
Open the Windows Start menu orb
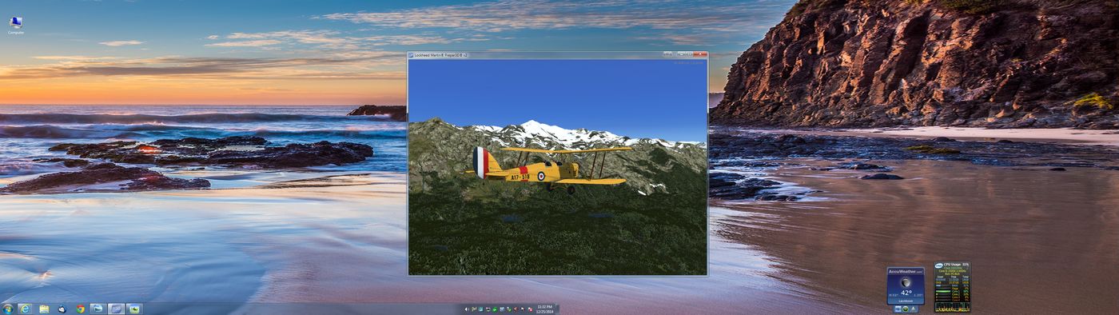[7, 309]
